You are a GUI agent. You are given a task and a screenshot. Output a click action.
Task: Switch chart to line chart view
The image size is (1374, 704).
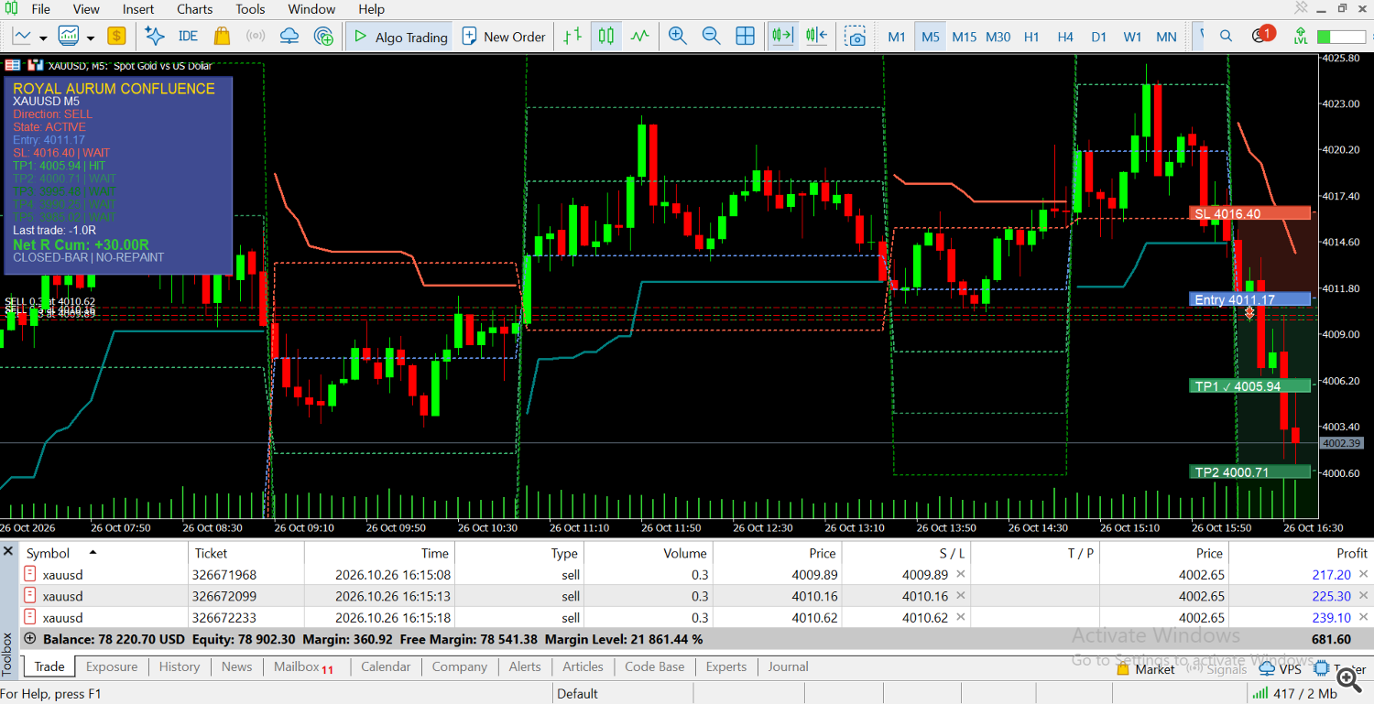(x=639, y=37)
